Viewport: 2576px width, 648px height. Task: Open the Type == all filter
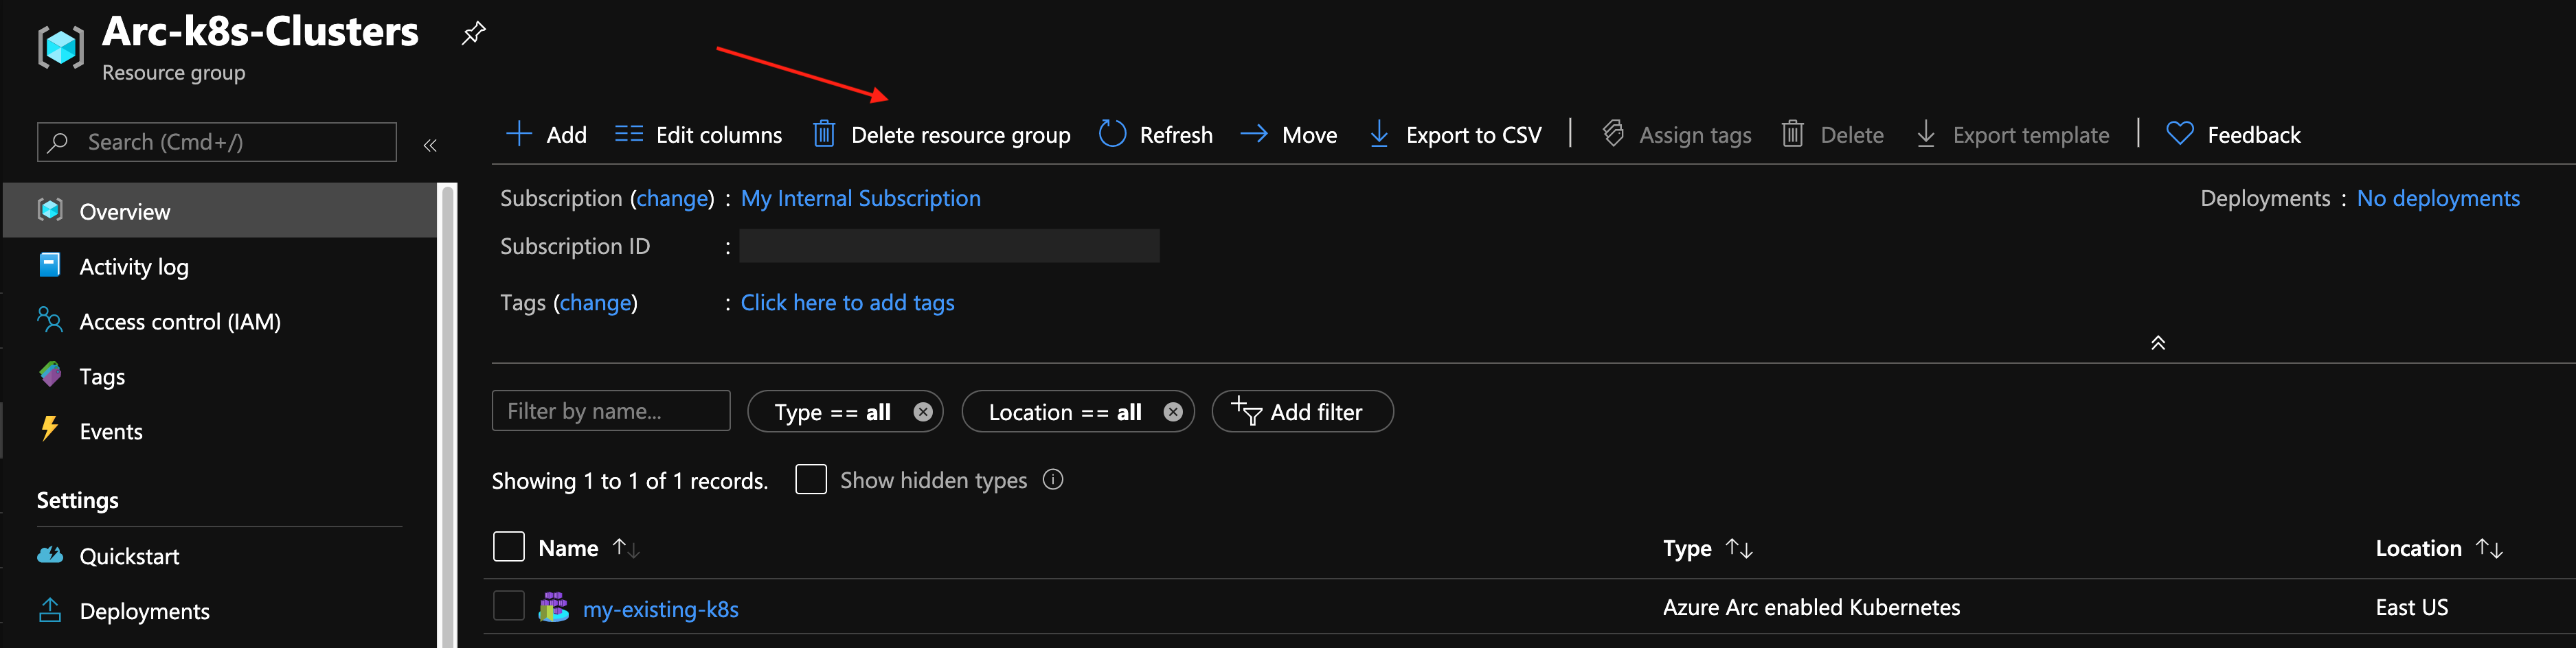tap(833, 412)
